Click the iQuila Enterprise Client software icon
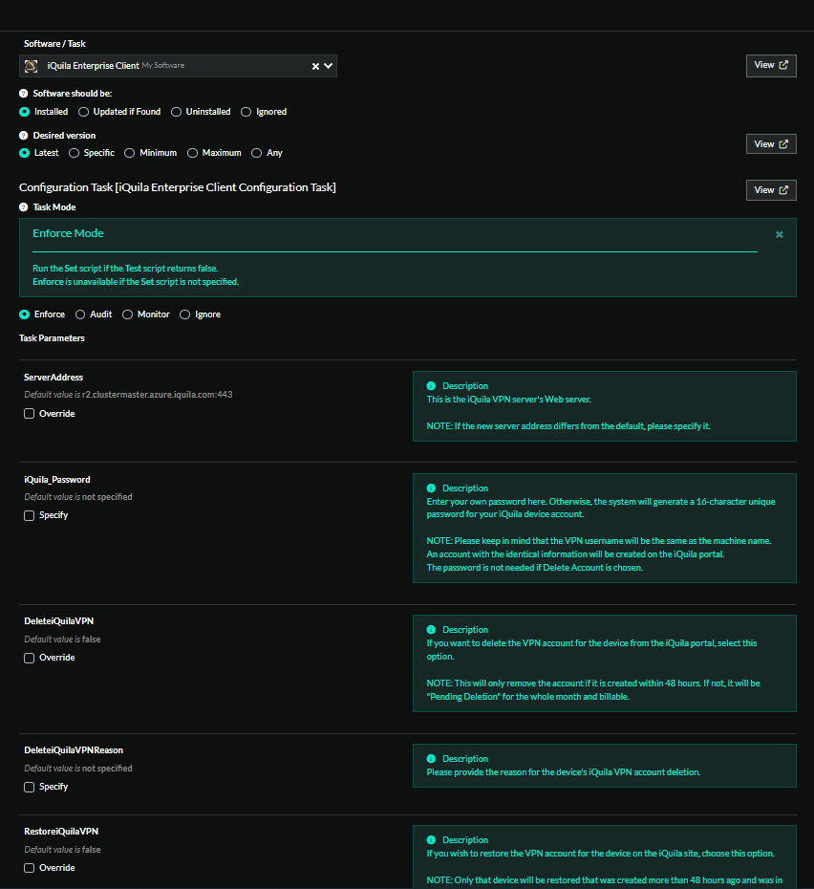The width and height of the screenshot is (814, 889). pyautogui.click(x=32, y=66)
